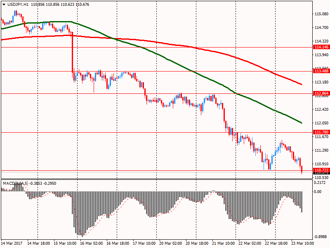This screenshot has height=248, width=330.
Task: Click the 111.290 price axis value
Action: coord(321,150)
